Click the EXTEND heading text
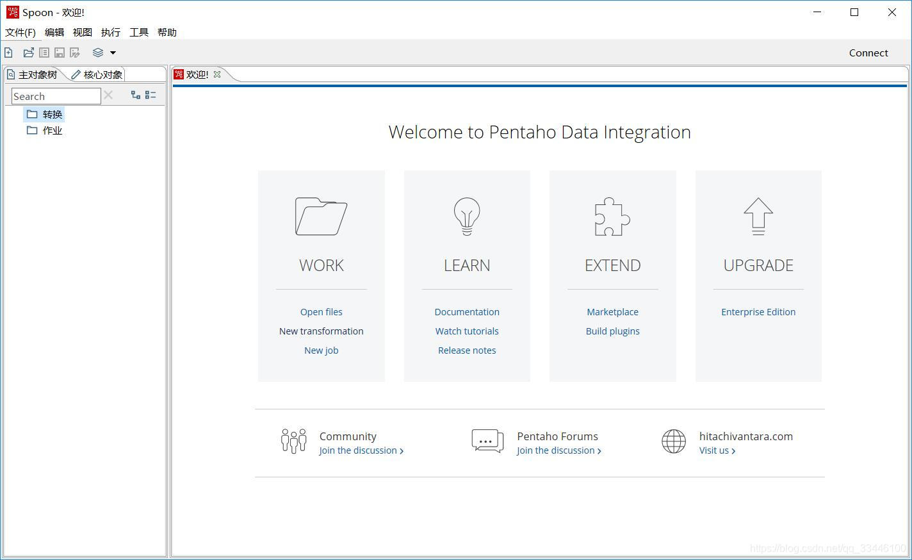Viewport: 912px width, 560px height. pyautogui.click(x=612, y=265)
